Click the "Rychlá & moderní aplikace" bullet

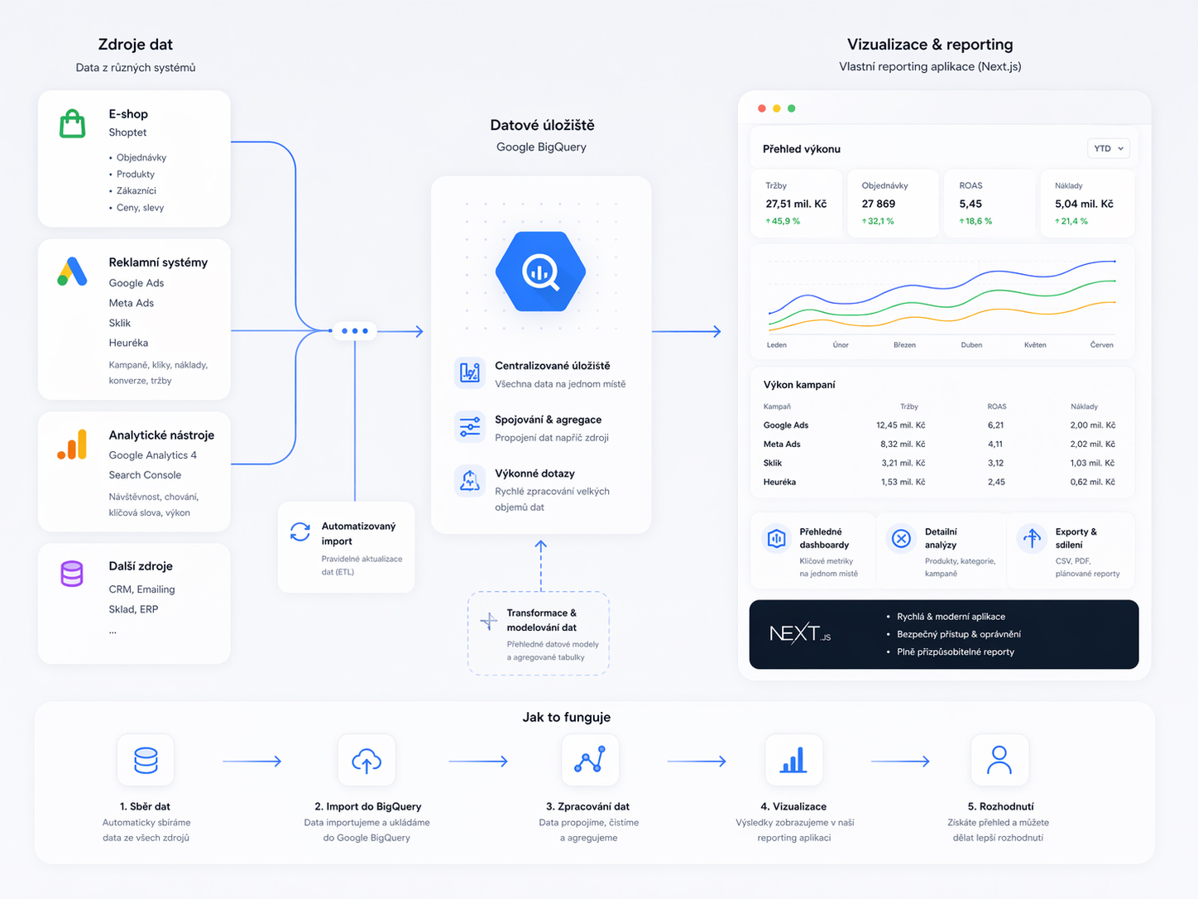pos(951,617)
